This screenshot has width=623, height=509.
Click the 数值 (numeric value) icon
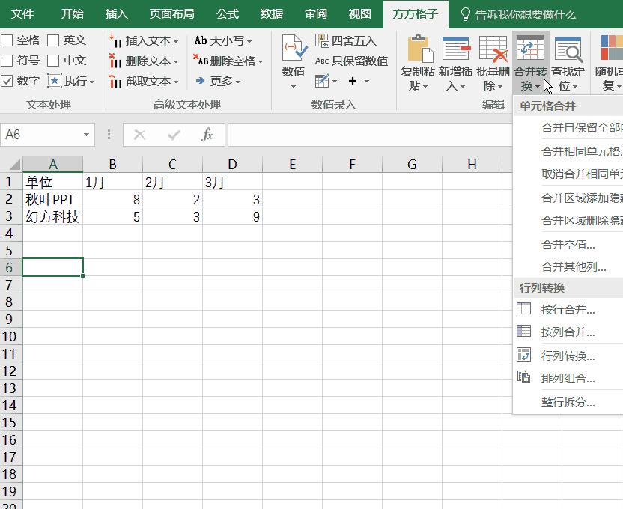tap(294, 49)
